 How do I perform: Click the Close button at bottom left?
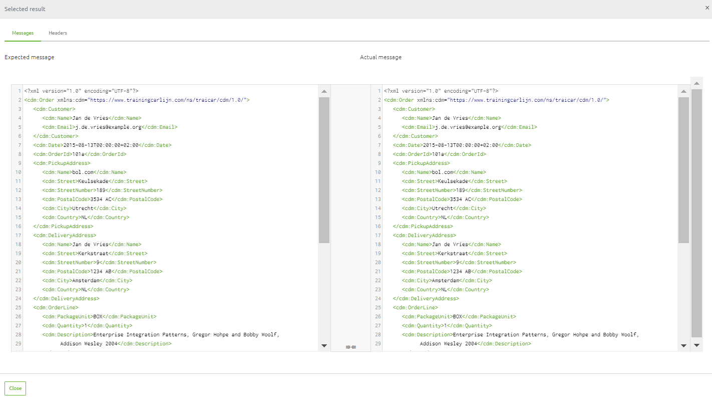coord(15,388)
